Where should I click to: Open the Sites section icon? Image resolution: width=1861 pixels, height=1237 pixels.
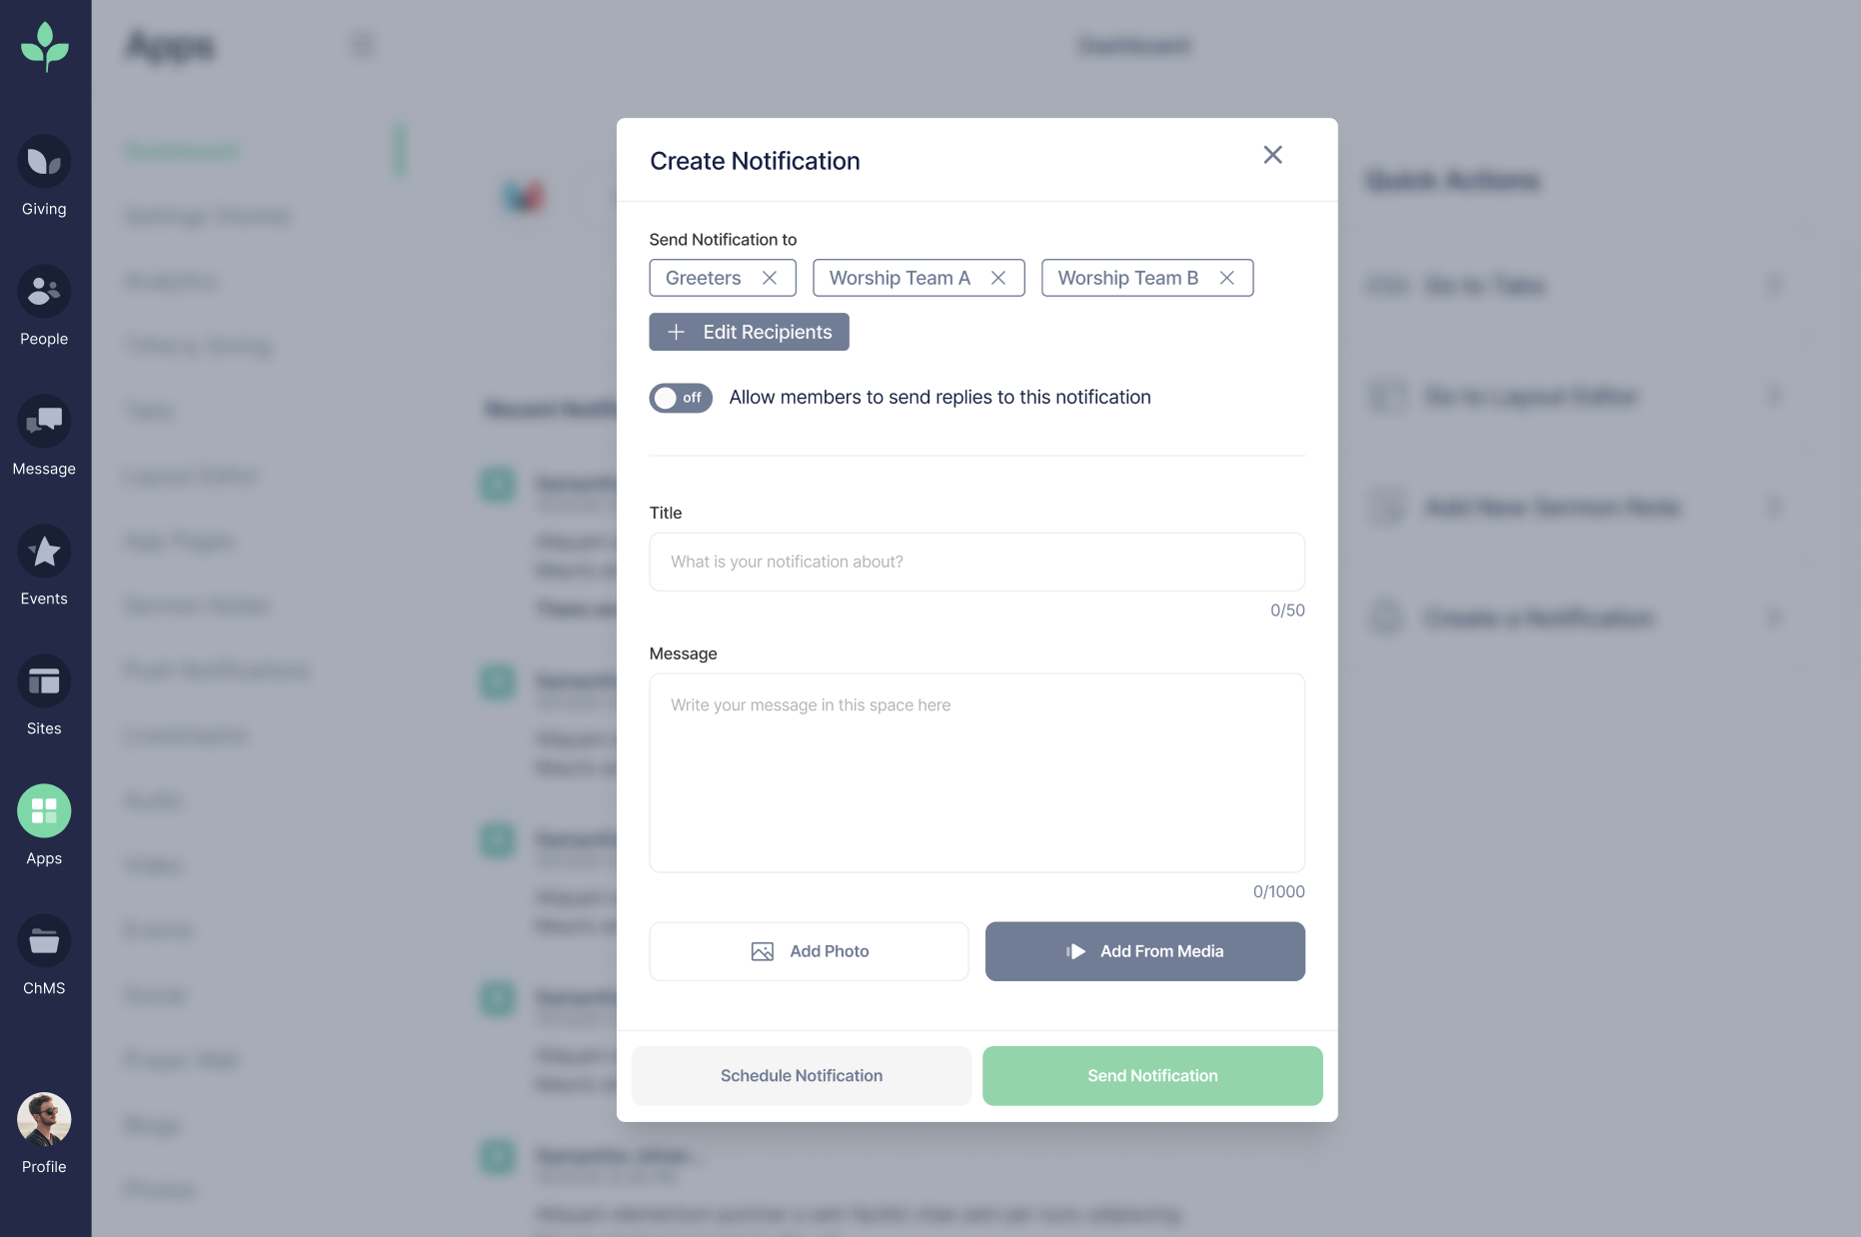coord(44,681)
